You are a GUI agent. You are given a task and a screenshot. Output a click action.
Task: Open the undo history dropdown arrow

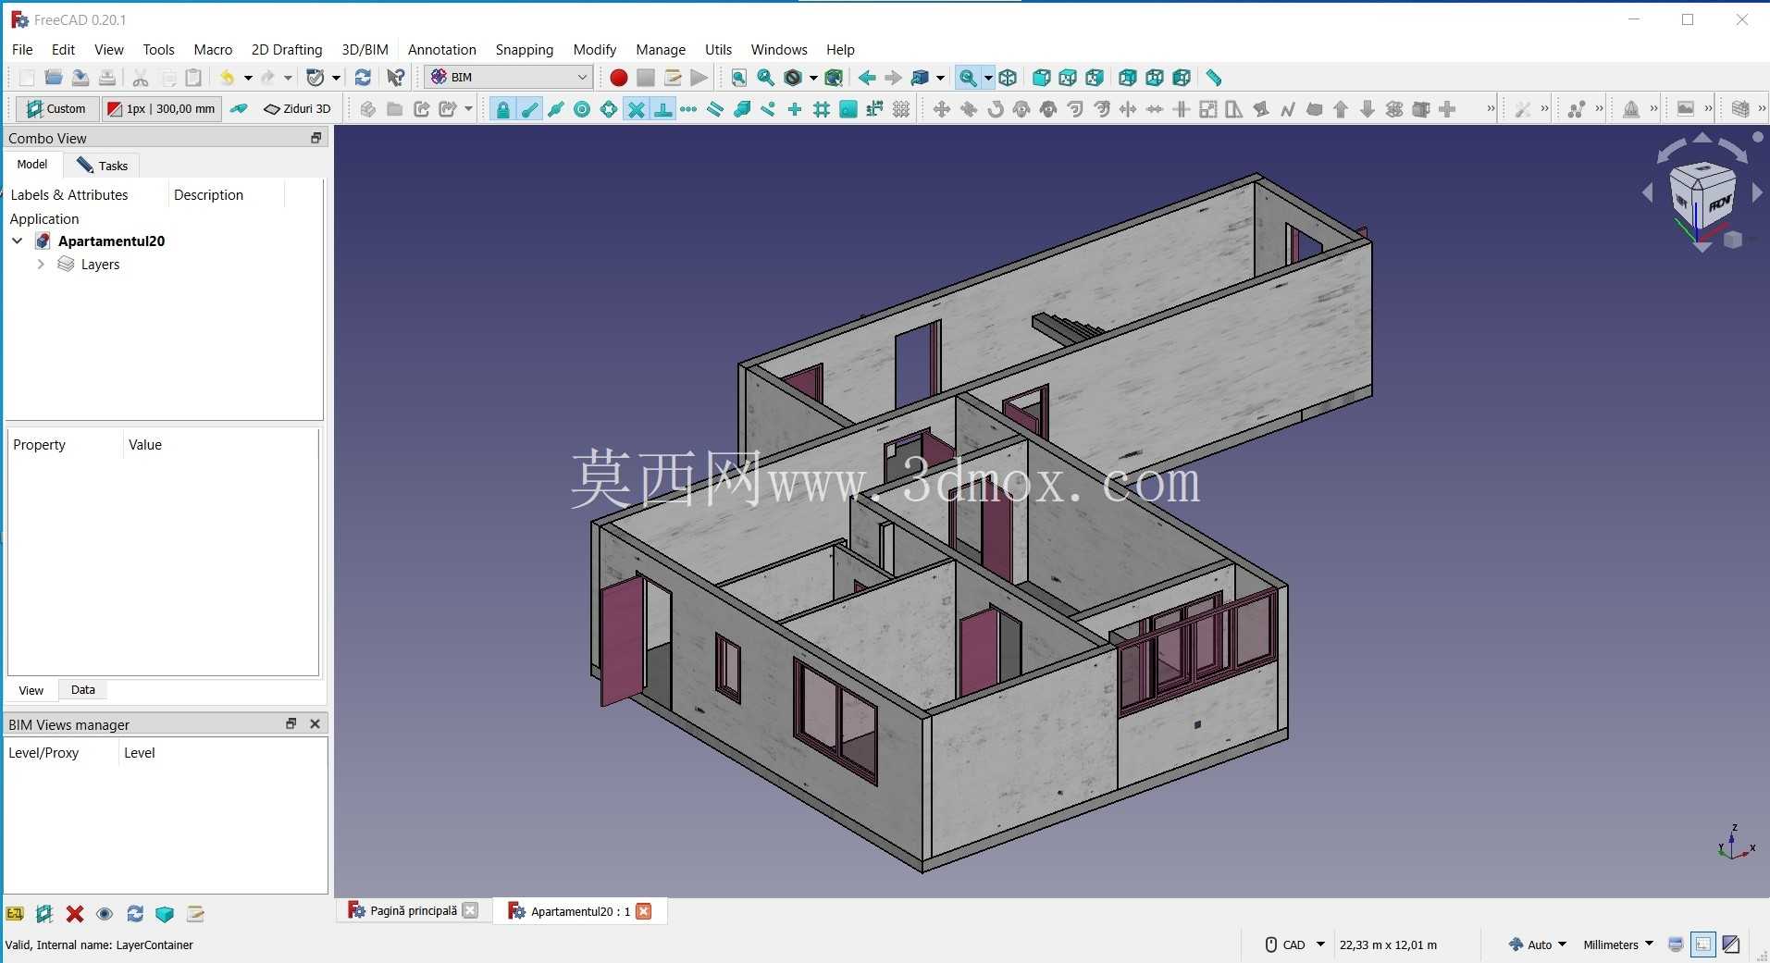(x=248, y=78)
